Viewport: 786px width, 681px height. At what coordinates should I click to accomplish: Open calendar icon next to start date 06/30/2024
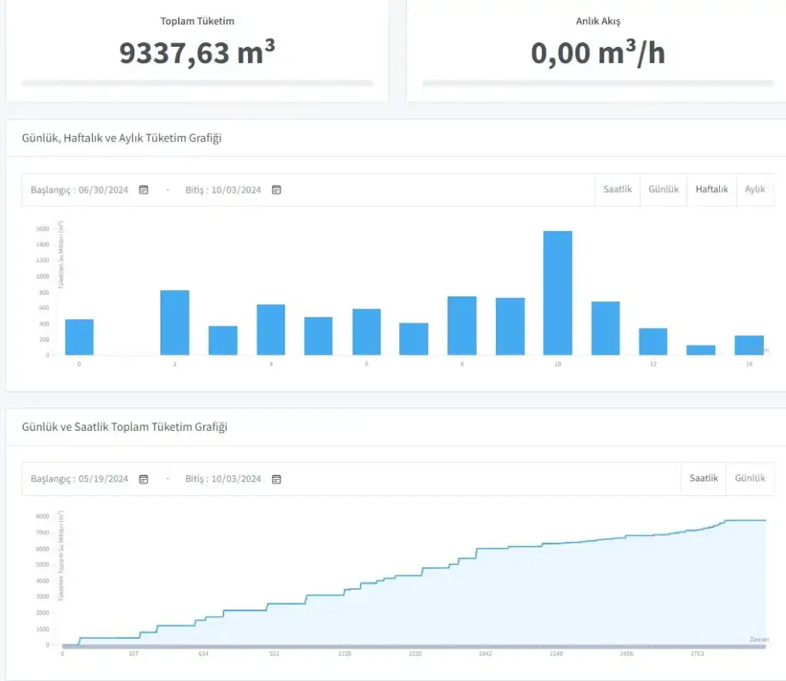(x=144, y=190)
